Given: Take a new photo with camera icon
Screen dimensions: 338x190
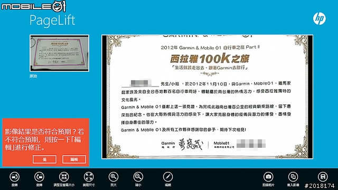Looking at the screenshot, I should (x=268, y=177).
